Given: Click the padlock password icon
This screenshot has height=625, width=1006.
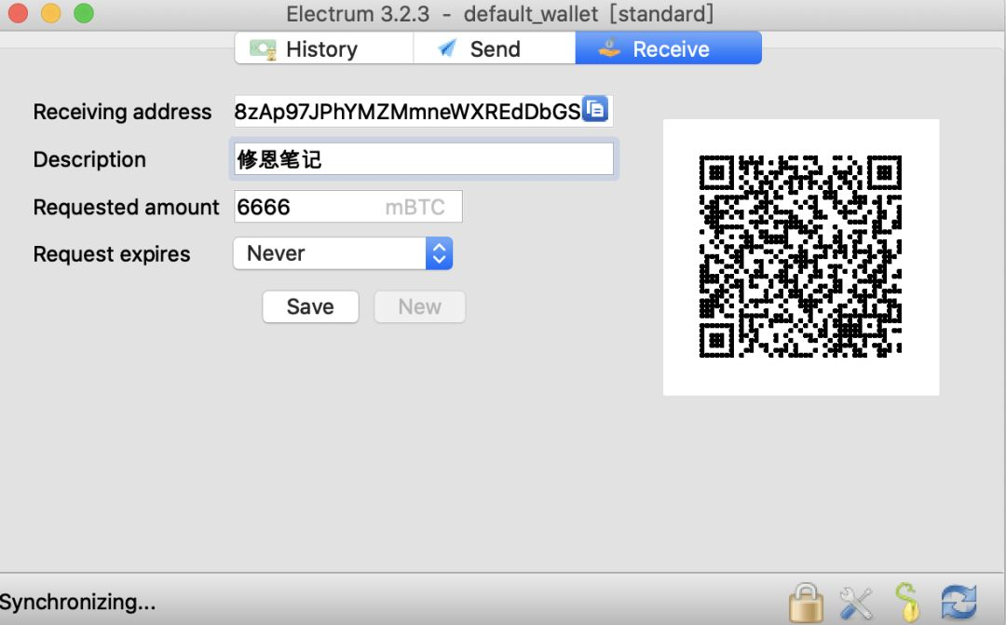Looking at the screenshot, I should tap(806, 602).
